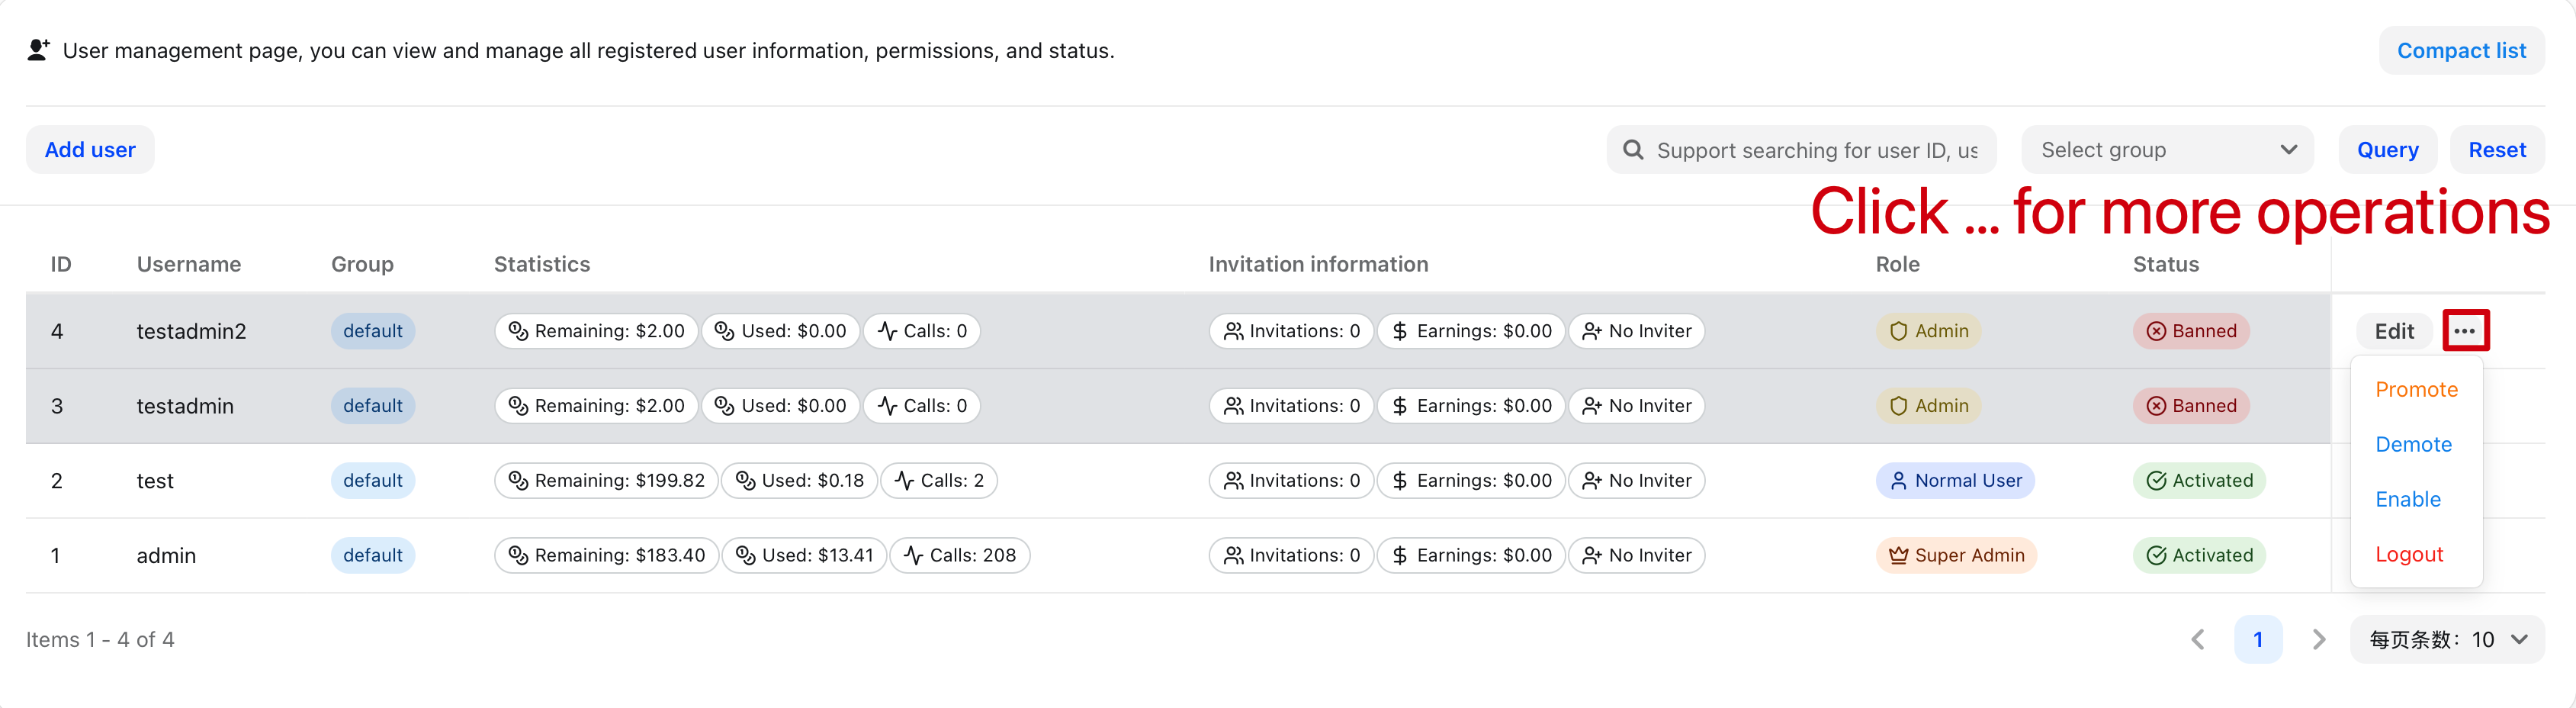Click the Normal User role badge
This screenshot has height=708, width=2576.
click(1954, 480)
